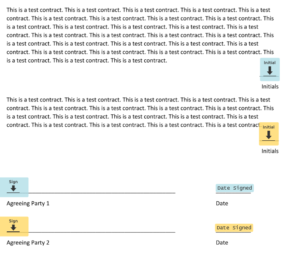Click the Agreeing Party 1 label
This screenshot has width=285, height=257.
(28, 203)
